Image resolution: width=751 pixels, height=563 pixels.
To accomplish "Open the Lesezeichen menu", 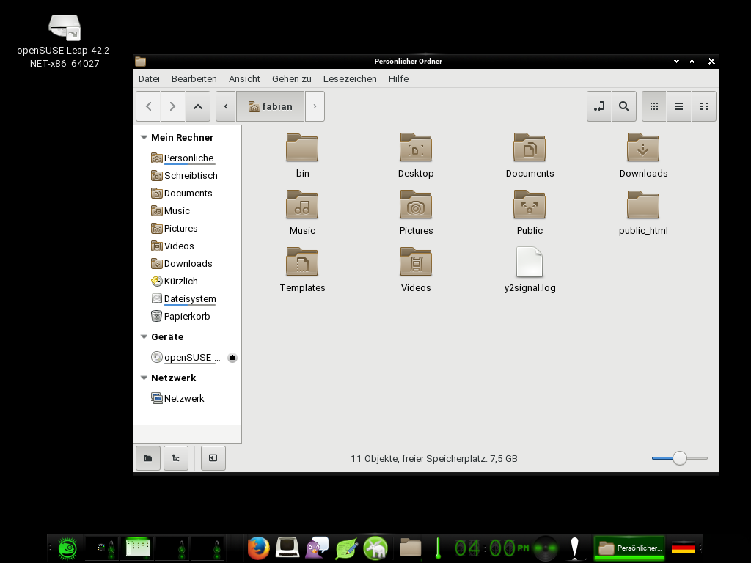I will click(x=350, y=78).
